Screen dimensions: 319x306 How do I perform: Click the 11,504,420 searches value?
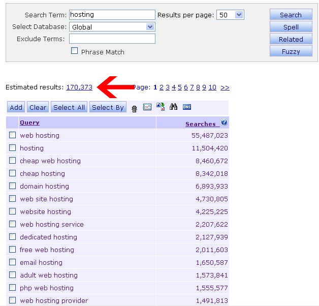[210, 148]
